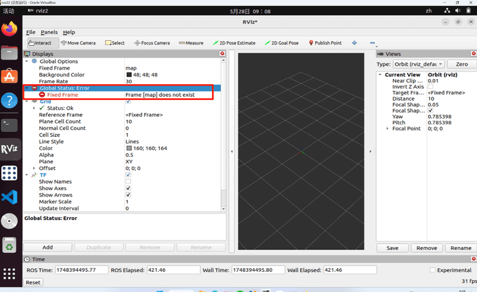This screenshot has width=477, height=292.
Task: Click the Grid Color swatch 160; 160; 164
Action: pyautogui.click(x=129, y=148)
